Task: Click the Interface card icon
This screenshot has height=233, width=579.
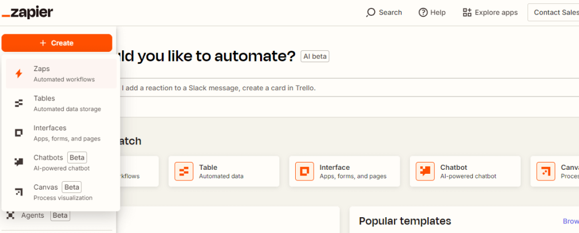Action: [x=305, y=172]
